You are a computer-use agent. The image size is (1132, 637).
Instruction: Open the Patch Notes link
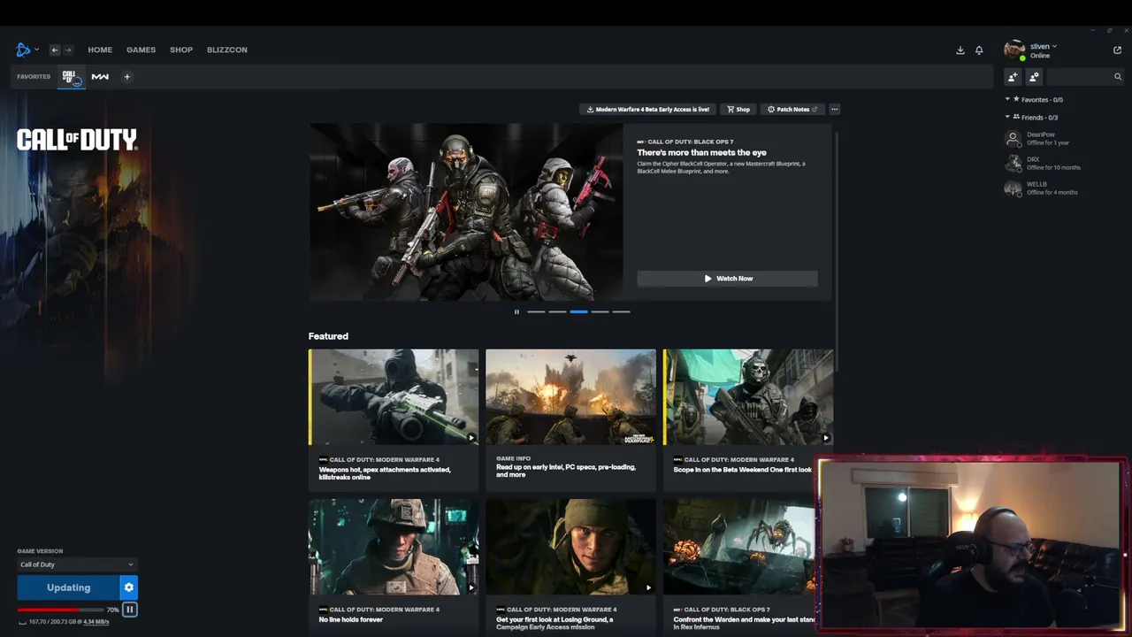(792, 110)
